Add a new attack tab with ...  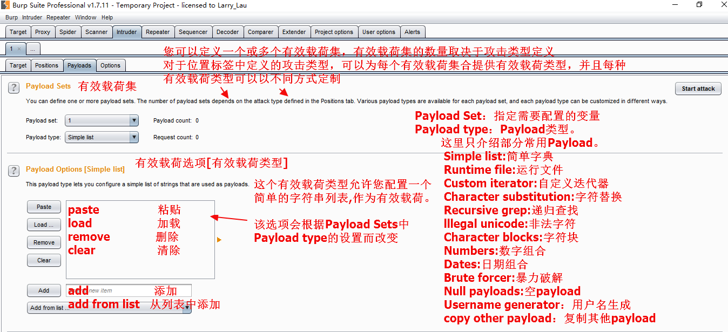[x=32, y=49]
